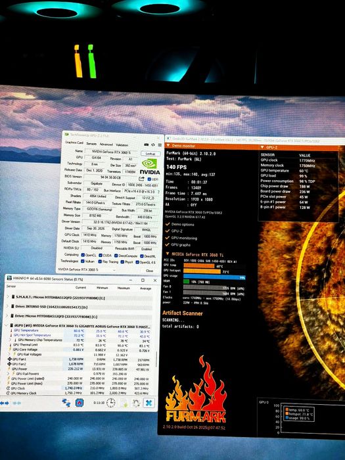Toggle the CUDA checkbox in GPU-Z
Screen dimensions: 345x460
pyautogui.click(x=101, y=256)
